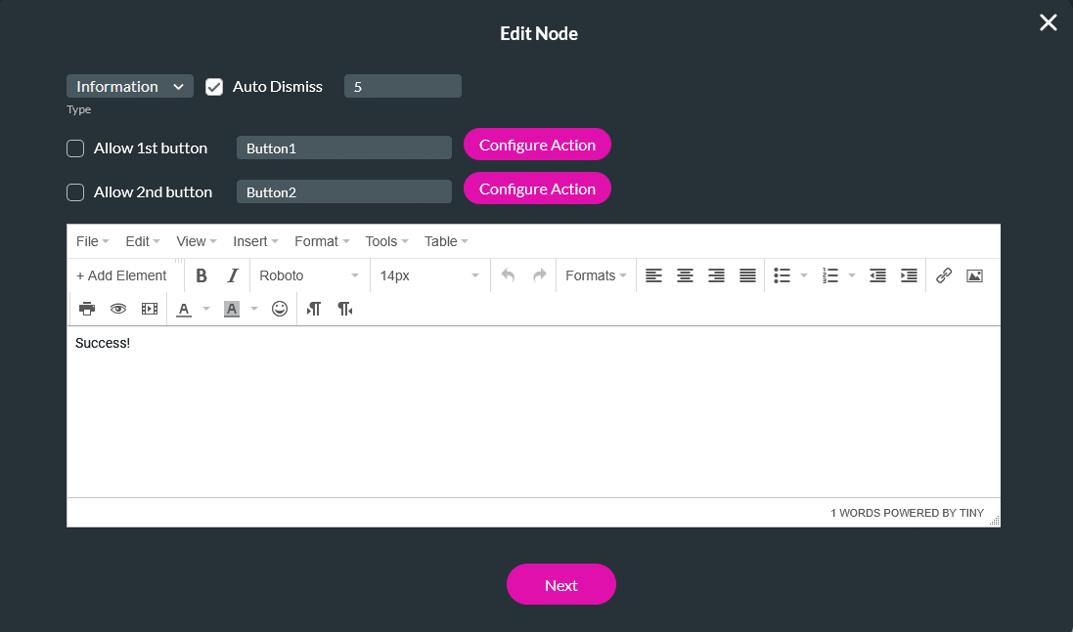
Task: Click the Button2 label input field
Action: 343,191
